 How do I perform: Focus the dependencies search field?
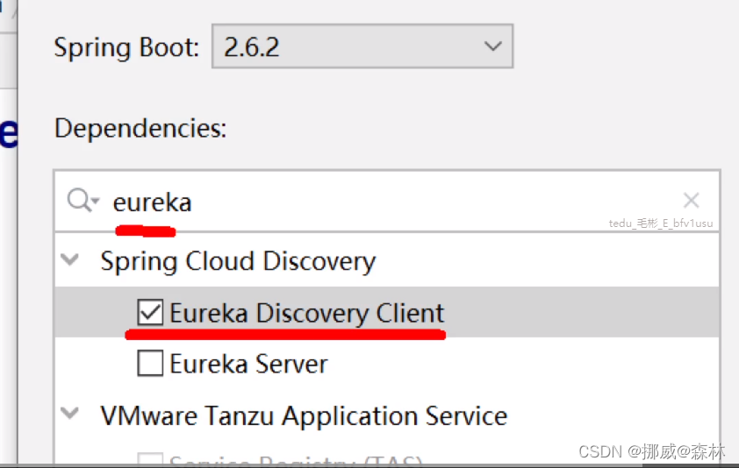coord(386,202)
